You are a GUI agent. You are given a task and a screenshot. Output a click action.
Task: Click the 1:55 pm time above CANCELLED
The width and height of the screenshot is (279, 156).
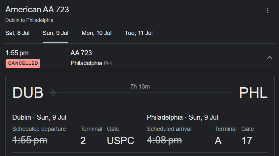pyautogui.click(x=17, y=53)
